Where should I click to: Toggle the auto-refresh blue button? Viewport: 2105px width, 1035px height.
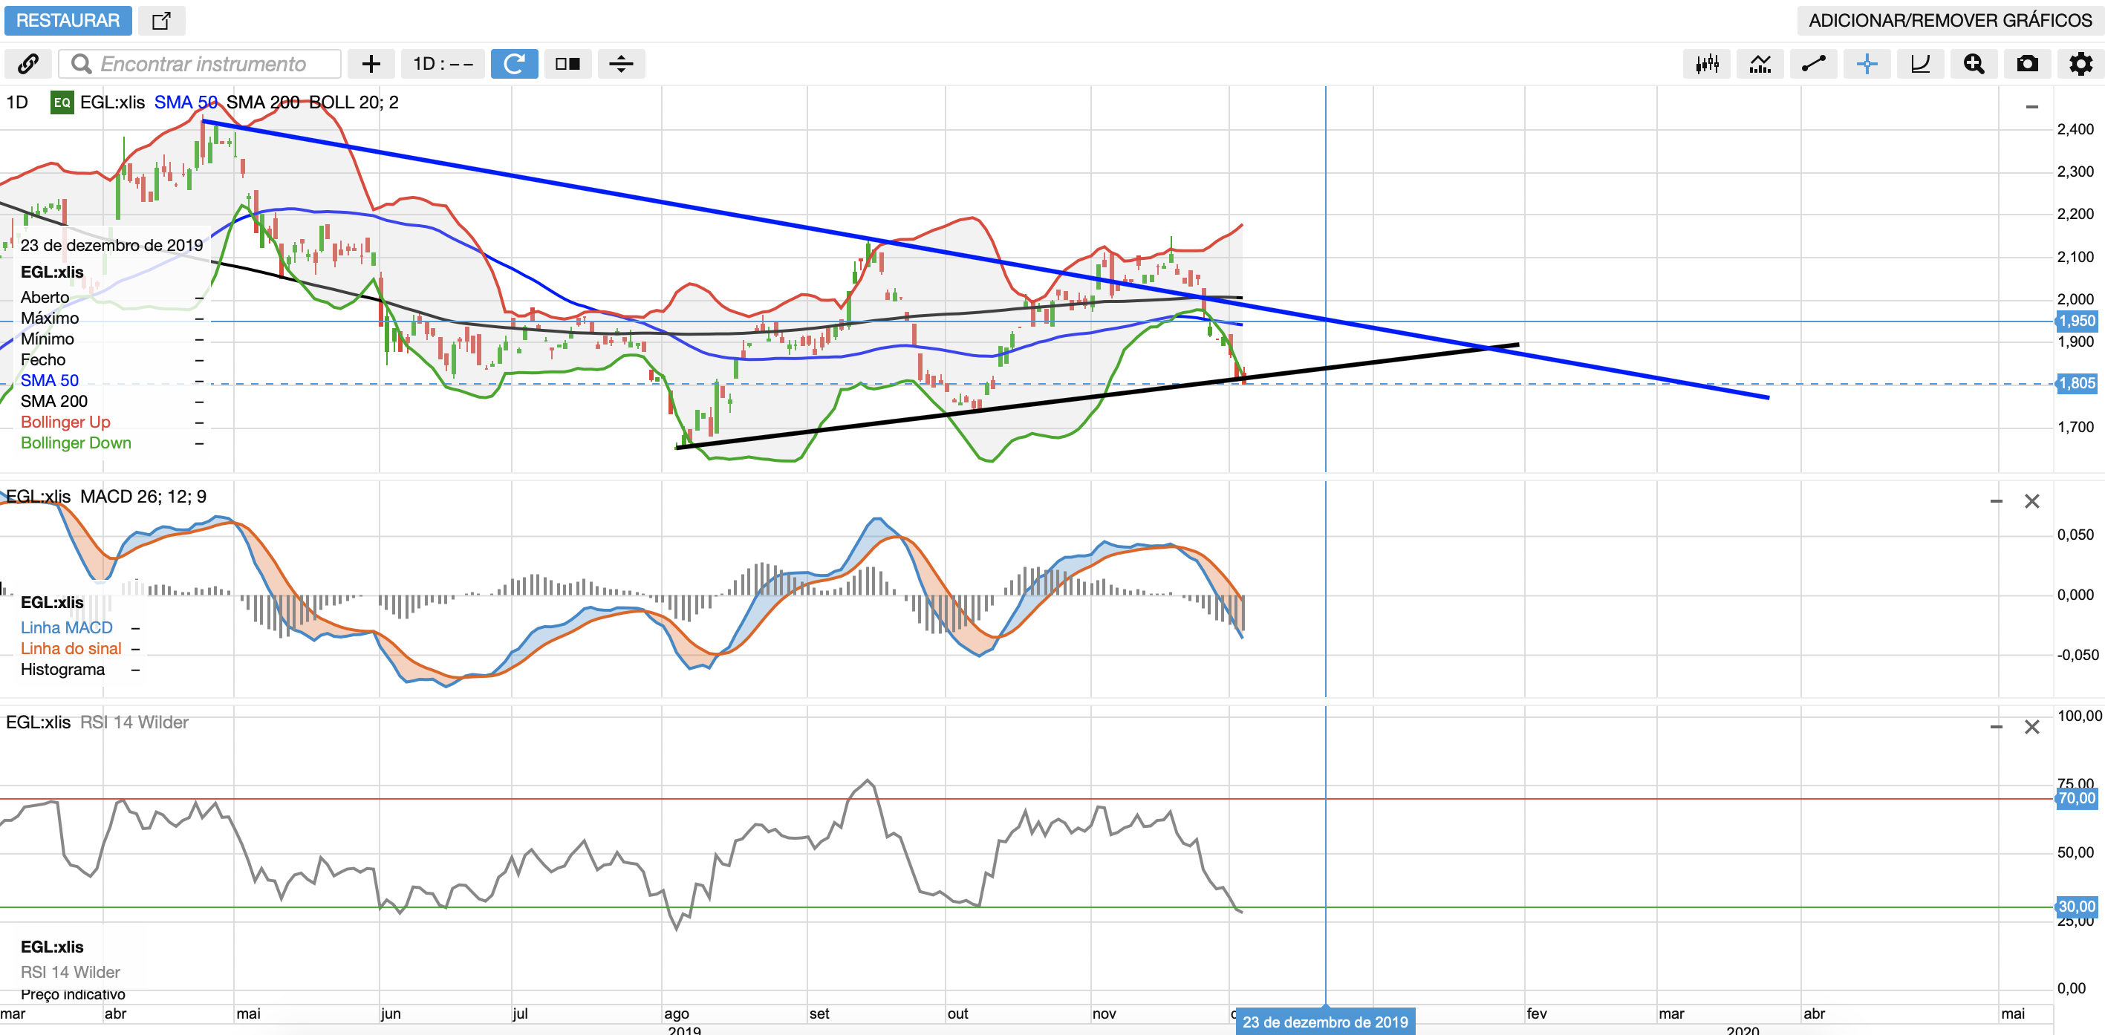coord(514,64)
